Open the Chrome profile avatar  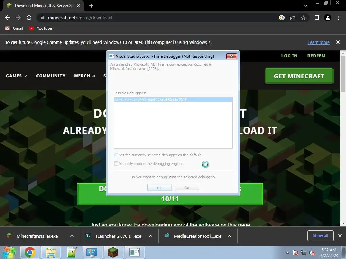pyautogui.click(x=328, y=18)
